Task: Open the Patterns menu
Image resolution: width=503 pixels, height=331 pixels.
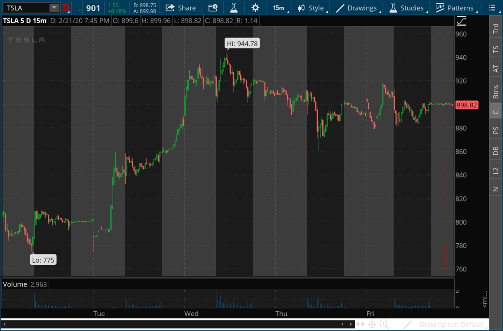Action: pyautogui.click(x=455, y=8)
